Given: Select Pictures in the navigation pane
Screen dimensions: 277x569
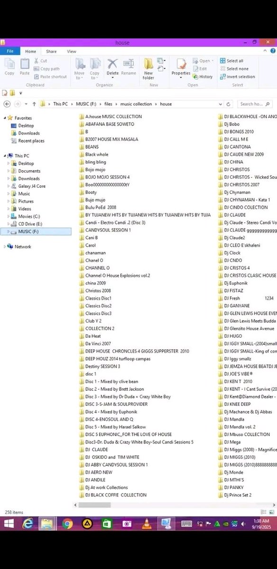Looking at the screenshot, I should pyautogui.click(x=26, y=202).
